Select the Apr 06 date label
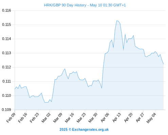 point(105,118)
